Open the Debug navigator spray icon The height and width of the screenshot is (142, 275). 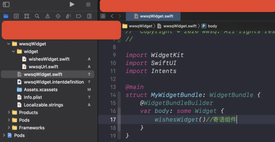tap(68, 16)
